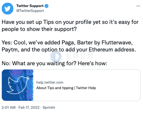Click the word Ethereum in the tweet
This screenshot has height=113, width=143.
pyautogui.click(x=101, y=50)
